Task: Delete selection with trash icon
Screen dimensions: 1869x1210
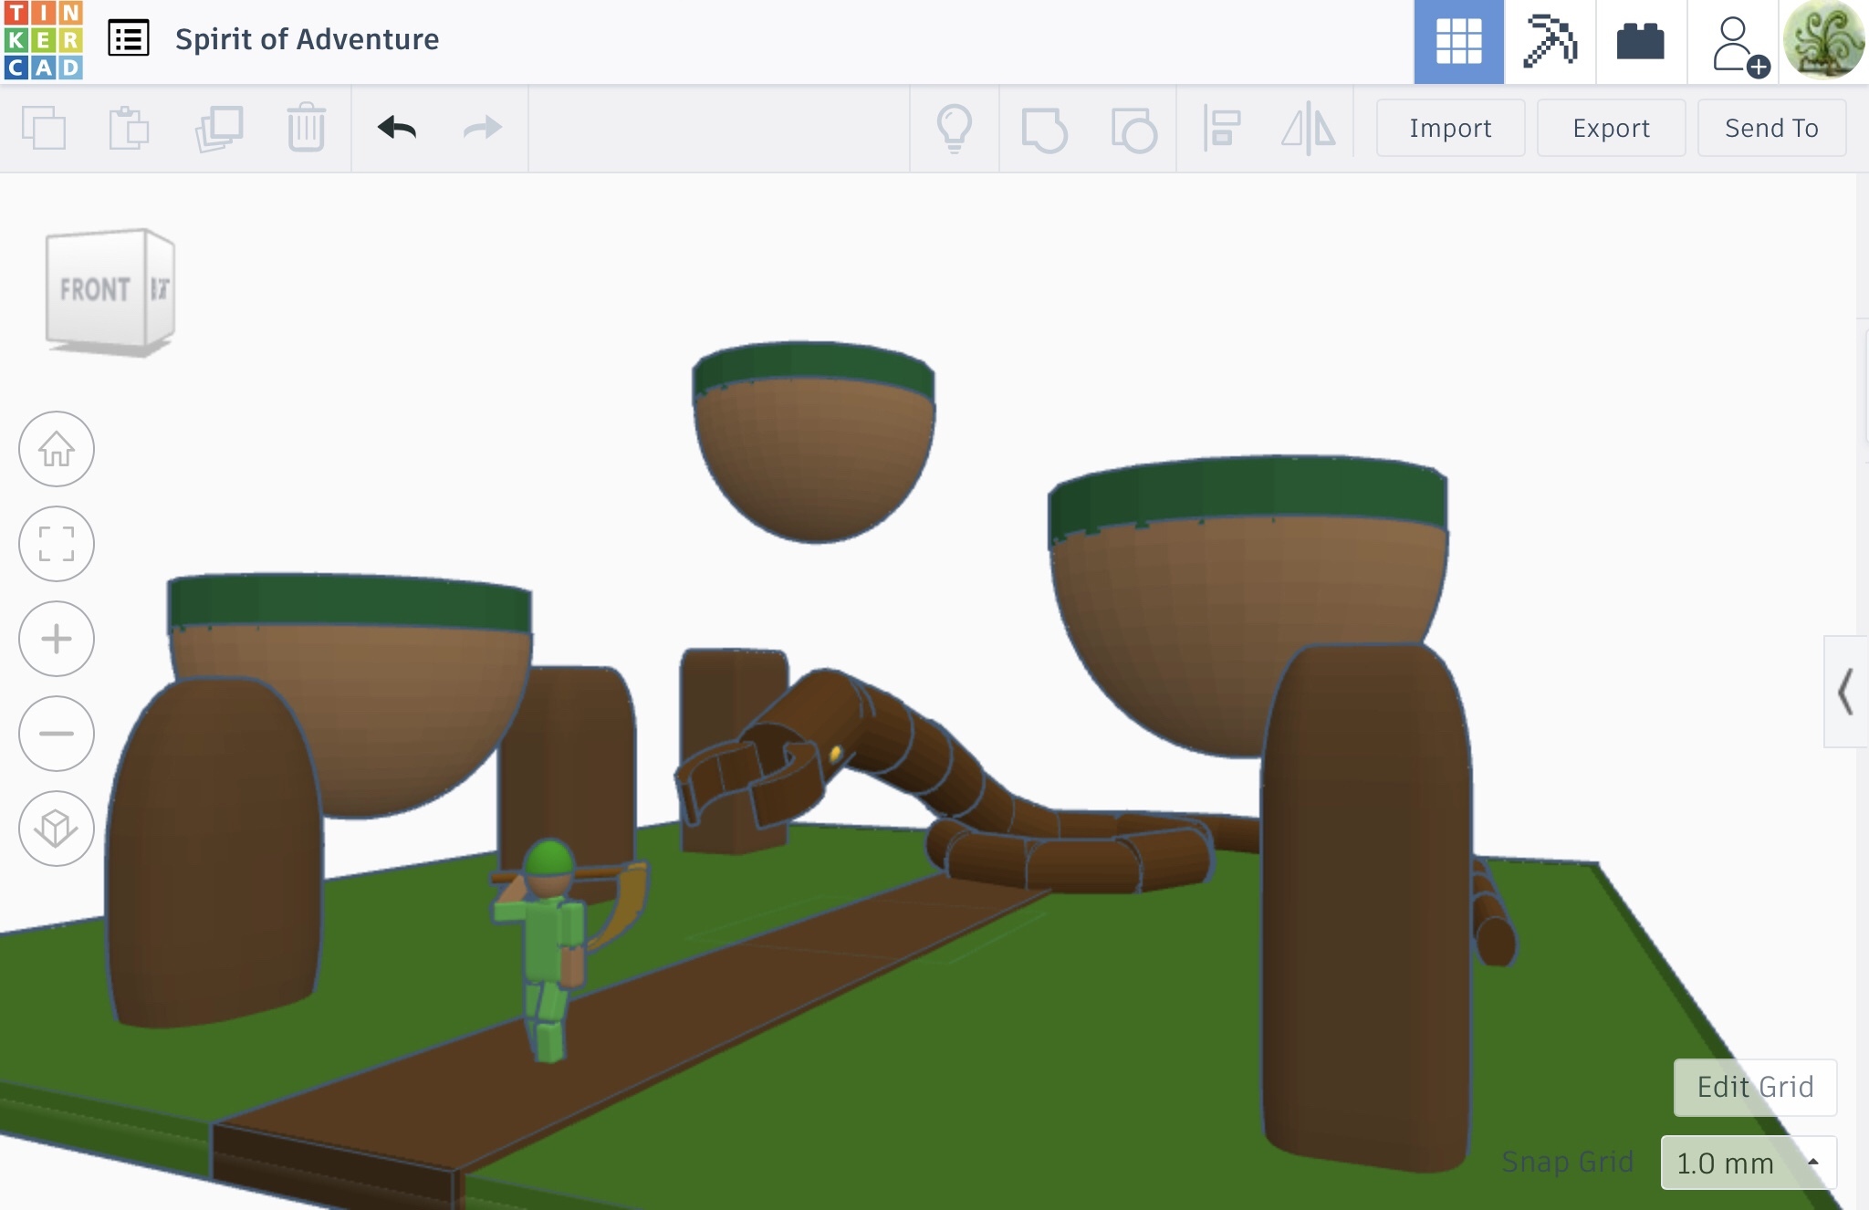Action: click(306, 128)
